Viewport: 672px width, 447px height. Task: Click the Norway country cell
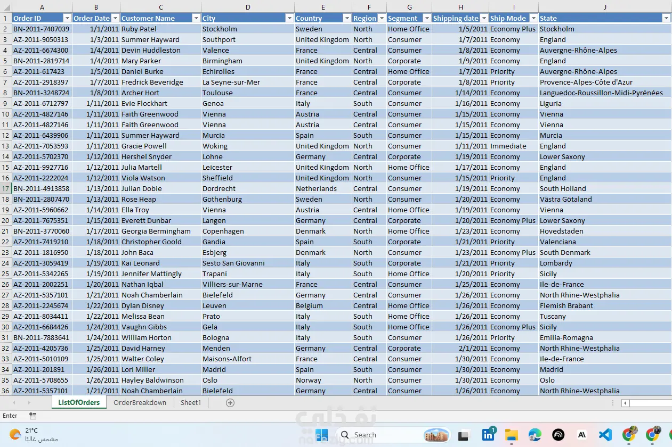[323, 380]
